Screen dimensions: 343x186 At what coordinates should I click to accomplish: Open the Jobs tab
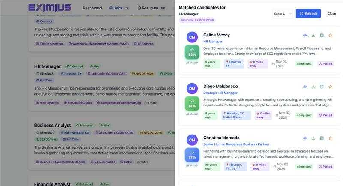coord(119,8)
